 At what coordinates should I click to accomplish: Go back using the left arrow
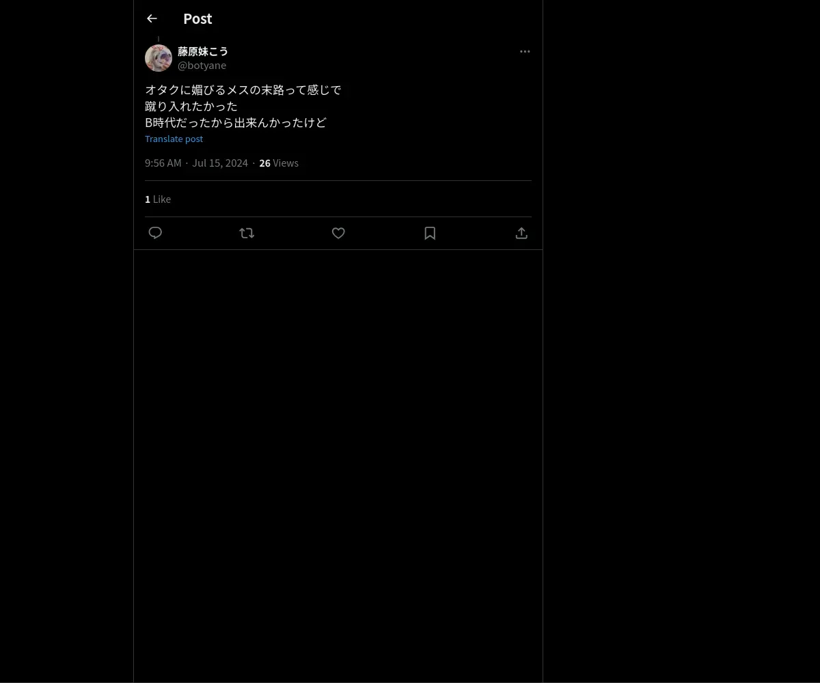click(x=152, y=18)
